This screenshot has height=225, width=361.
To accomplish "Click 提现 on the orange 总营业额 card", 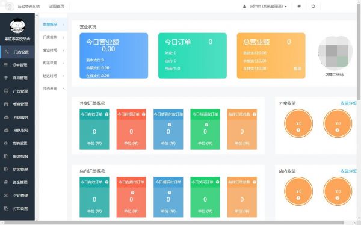I will tap(297, 69).
